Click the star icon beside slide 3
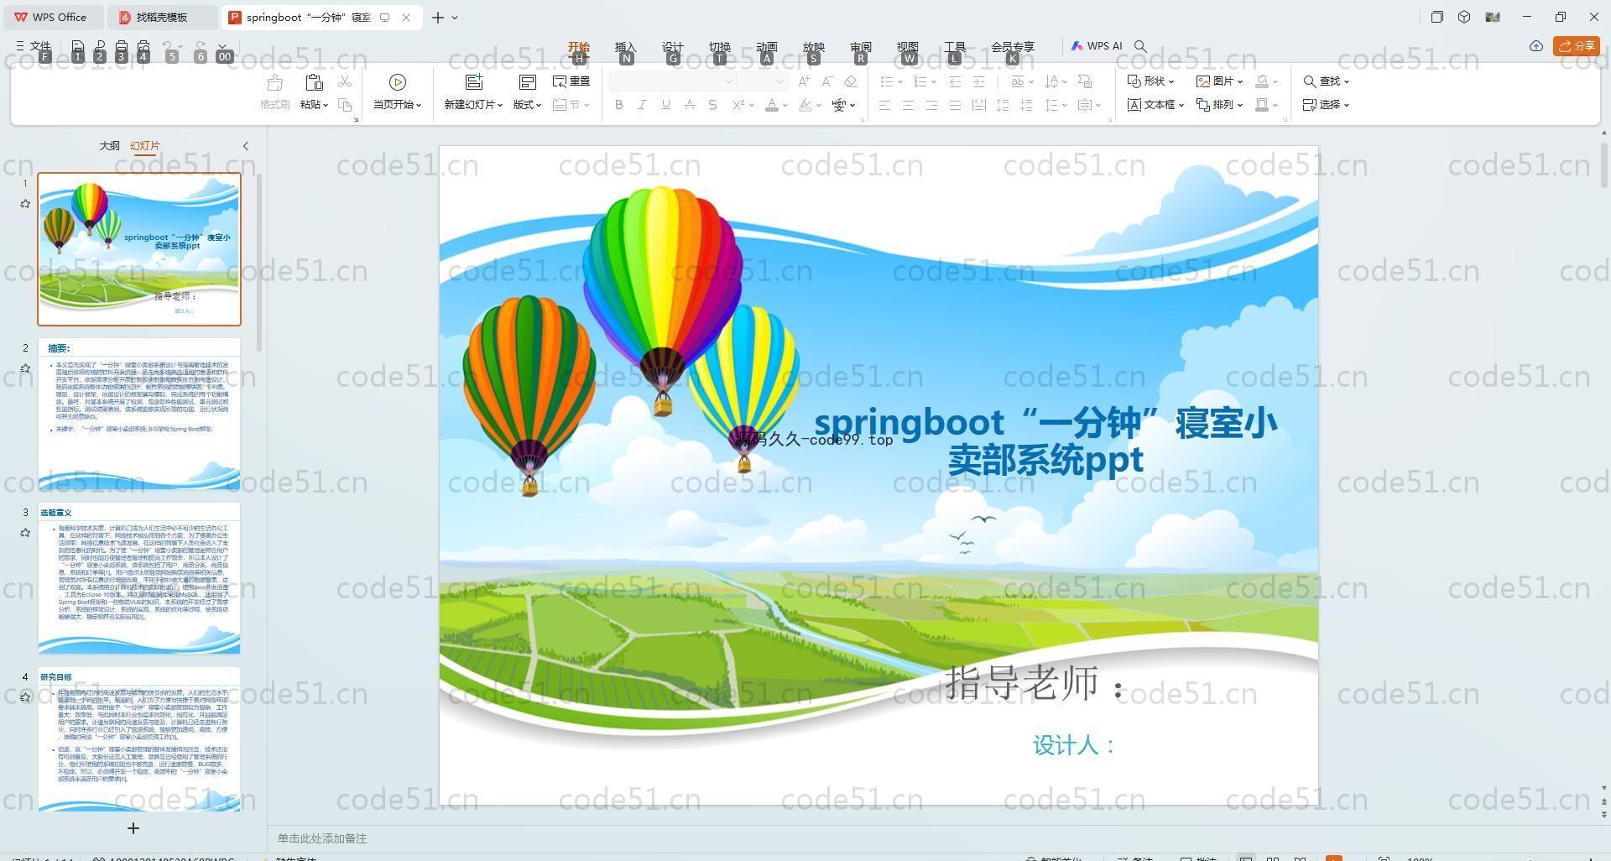This screenshot has width=1611, height=861. click(x=25, y=533)
